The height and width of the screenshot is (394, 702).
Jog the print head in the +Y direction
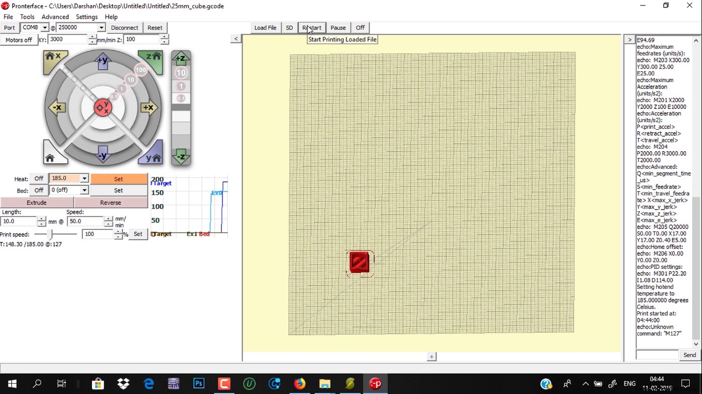pyautogui.click(x=102, y=61)
